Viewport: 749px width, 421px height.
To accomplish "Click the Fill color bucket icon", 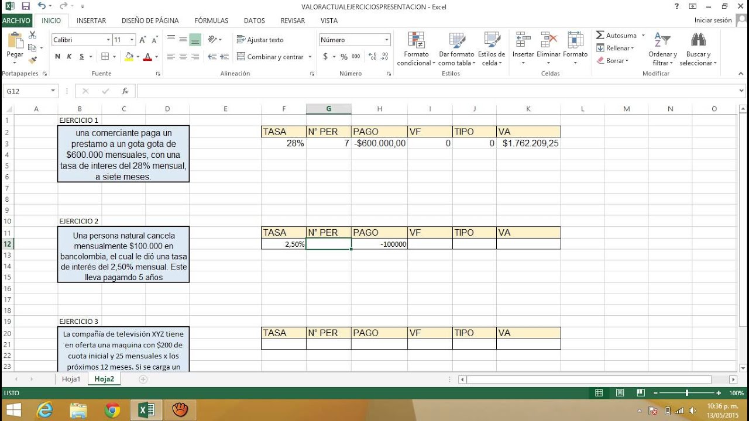I will 129,57.
